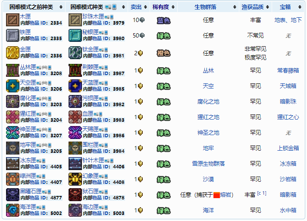Viewport: 307px width, 221px height.
Task: Click the 天蓝匣 azure crate icon
Action: (75, 86)
